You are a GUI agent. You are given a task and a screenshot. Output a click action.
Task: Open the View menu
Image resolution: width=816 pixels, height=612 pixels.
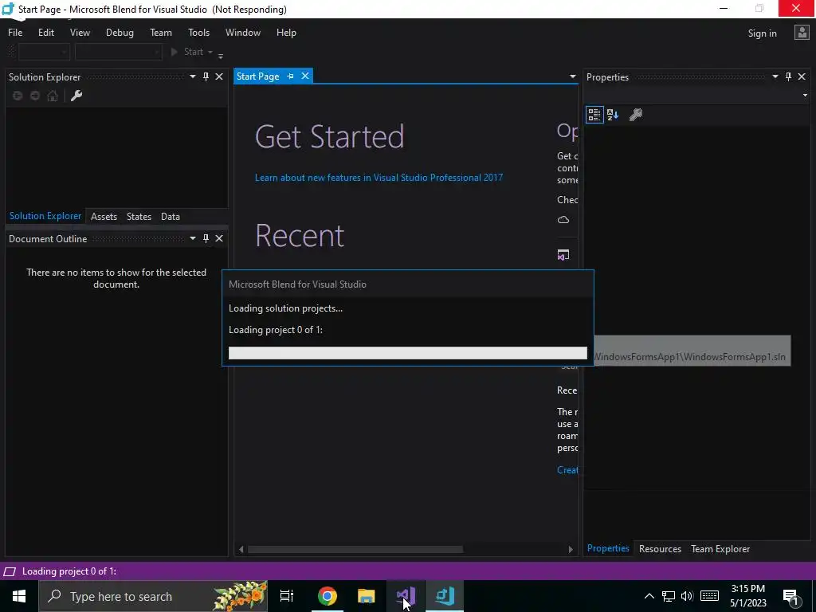pos(80,32)
